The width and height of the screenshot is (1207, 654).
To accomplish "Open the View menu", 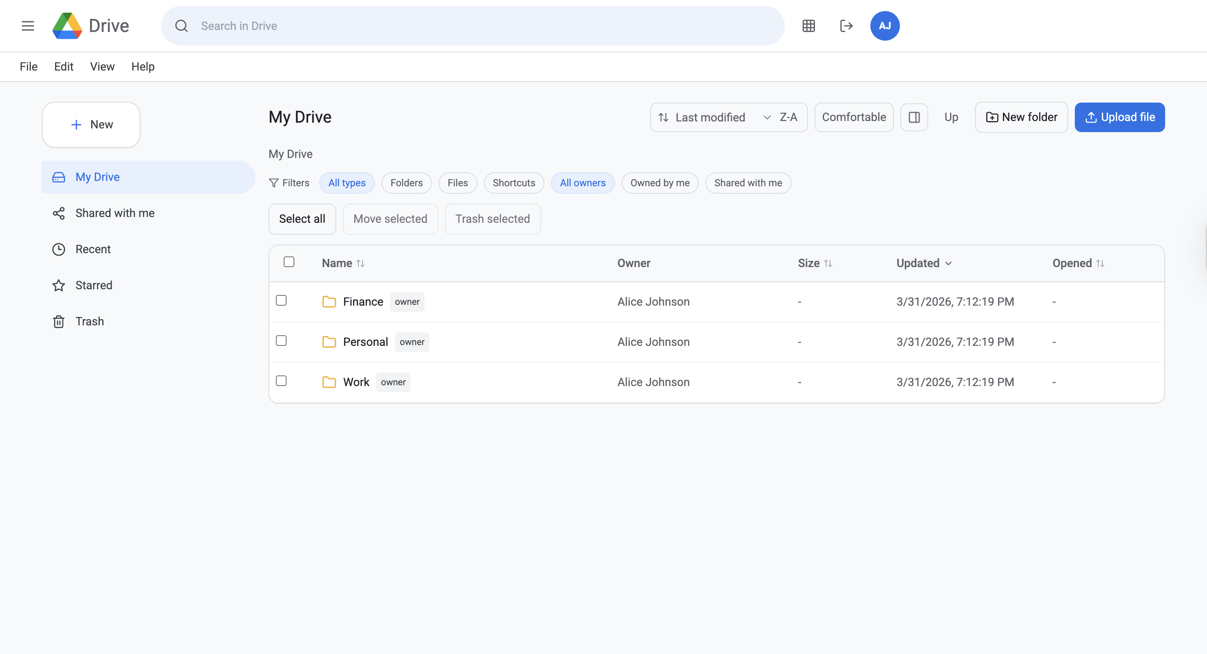I will [102, 67].
